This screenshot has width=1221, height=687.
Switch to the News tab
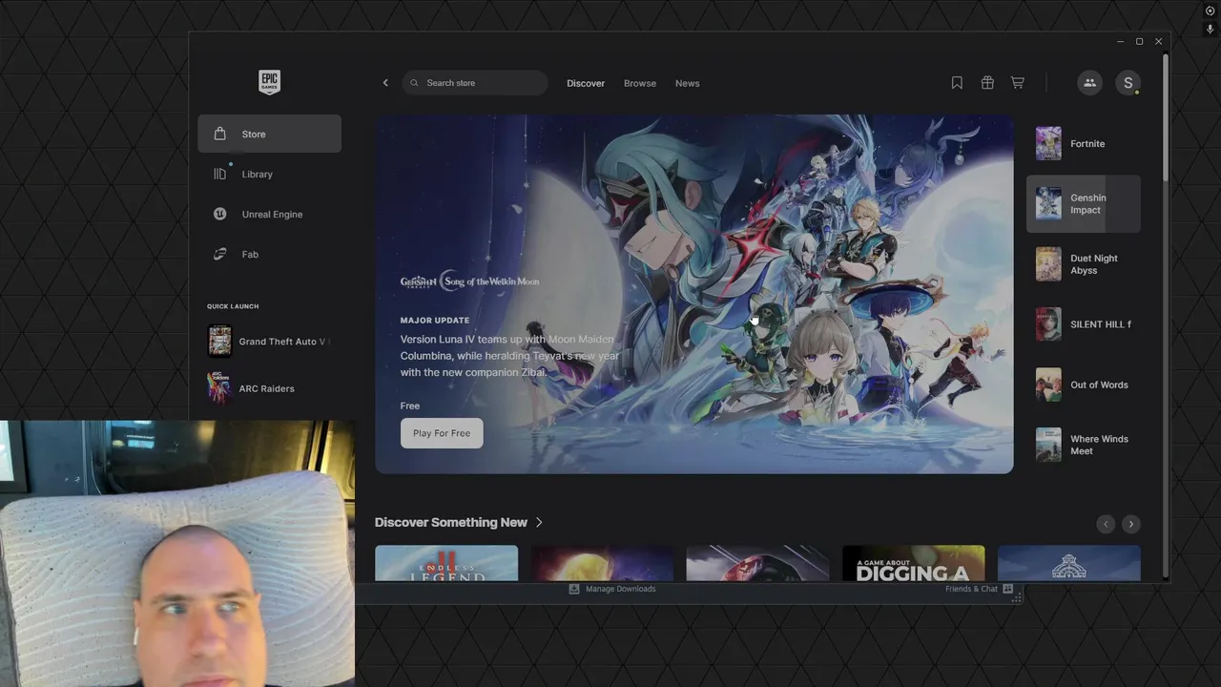(x=688, y=83)
